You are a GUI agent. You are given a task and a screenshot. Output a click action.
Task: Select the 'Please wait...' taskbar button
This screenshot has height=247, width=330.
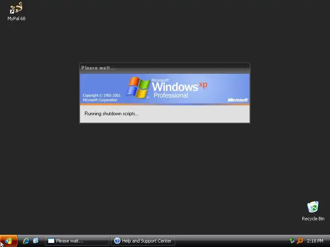(x=77, y=241)
